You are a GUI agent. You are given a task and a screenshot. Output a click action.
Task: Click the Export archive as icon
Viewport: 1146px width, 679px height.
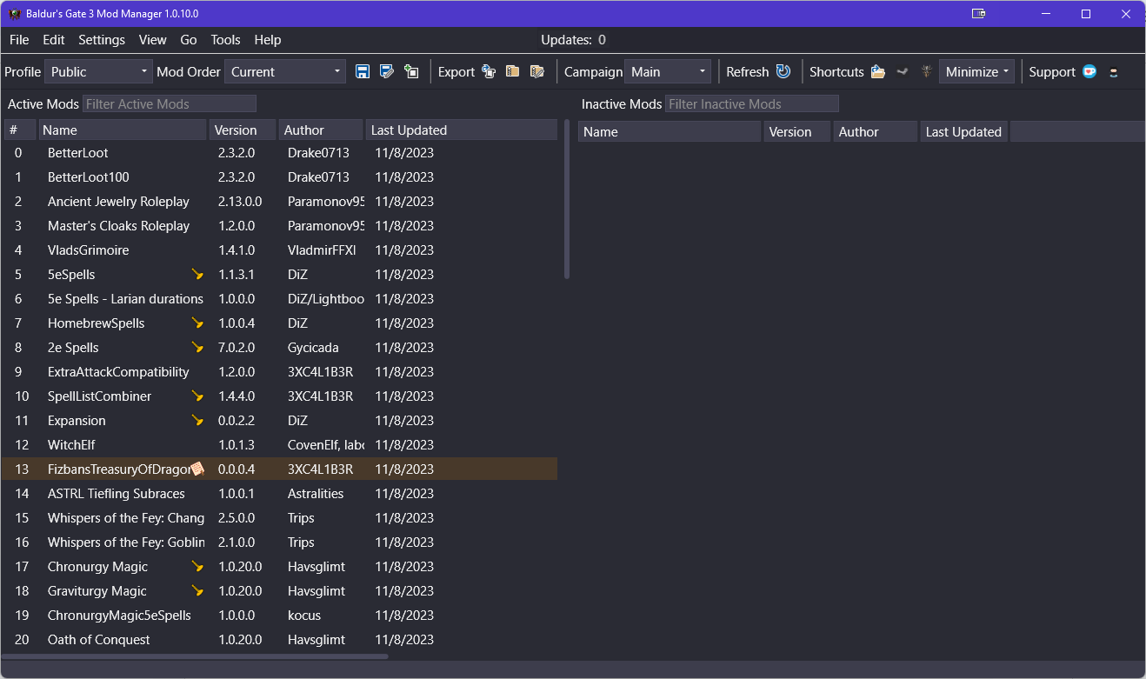point(537,71)
